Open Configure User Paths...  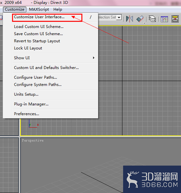click(x=55, y=78)
